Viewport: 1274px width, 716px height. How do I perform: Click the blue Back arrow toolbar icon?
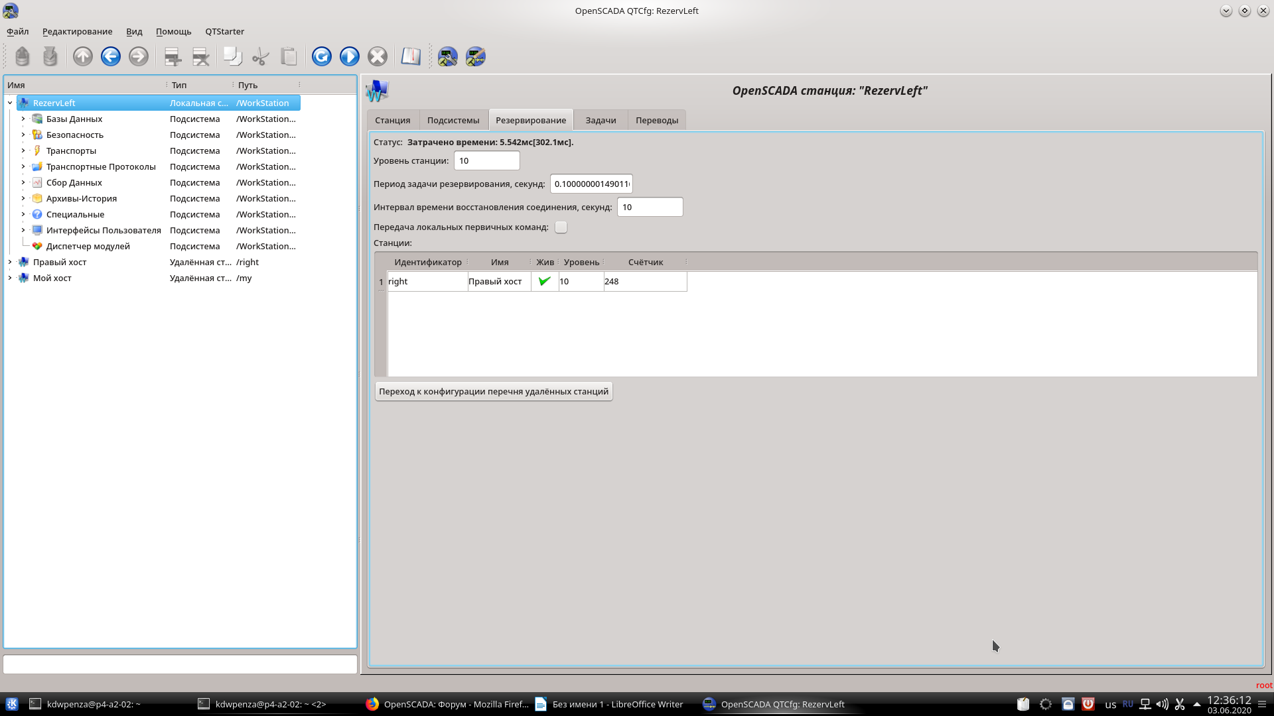[x=111, y=56]
